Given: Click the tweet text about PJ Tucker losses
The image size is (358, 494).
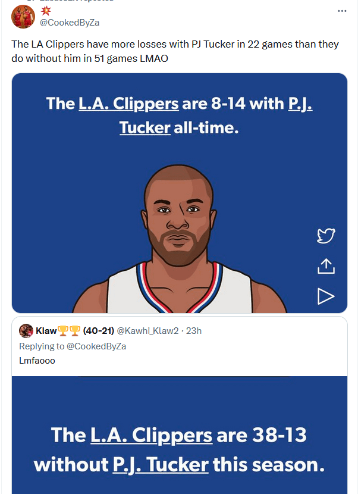Looking at the screenshot, I should (175, 52).
